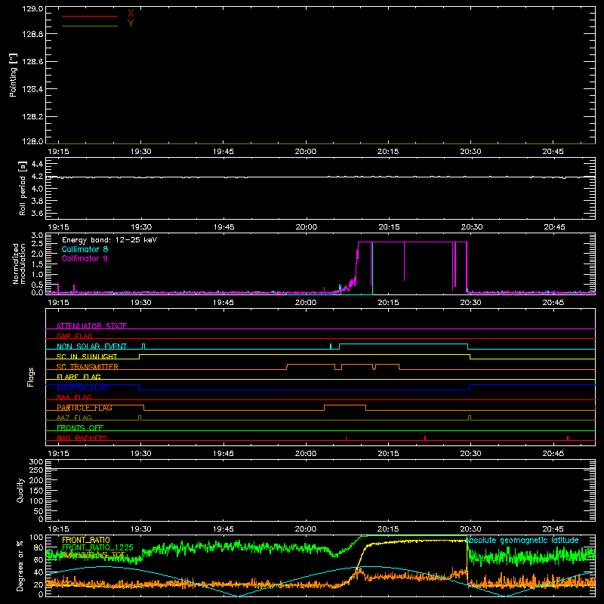Click the PARTICLE_FLAG label
Viewport: 604px width, 604px height.
click(85, 408)
